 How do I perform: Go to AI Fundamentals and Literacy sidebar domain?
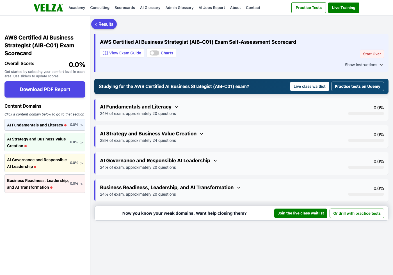(x=45, y=125)
